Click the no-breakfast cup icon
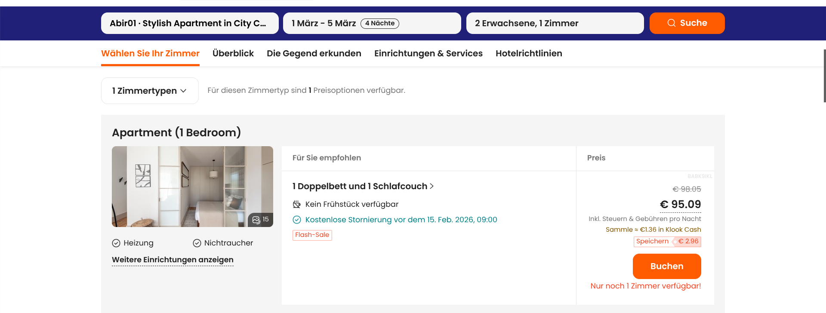This screenshot has height=313, width=826. coord(297,204)
